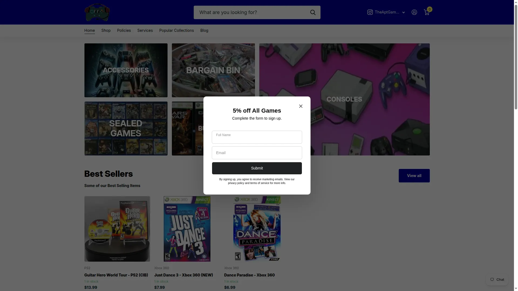Click the Guitar Hero World Tour image
Screen dimensions: 518x291
click(117, 229)
